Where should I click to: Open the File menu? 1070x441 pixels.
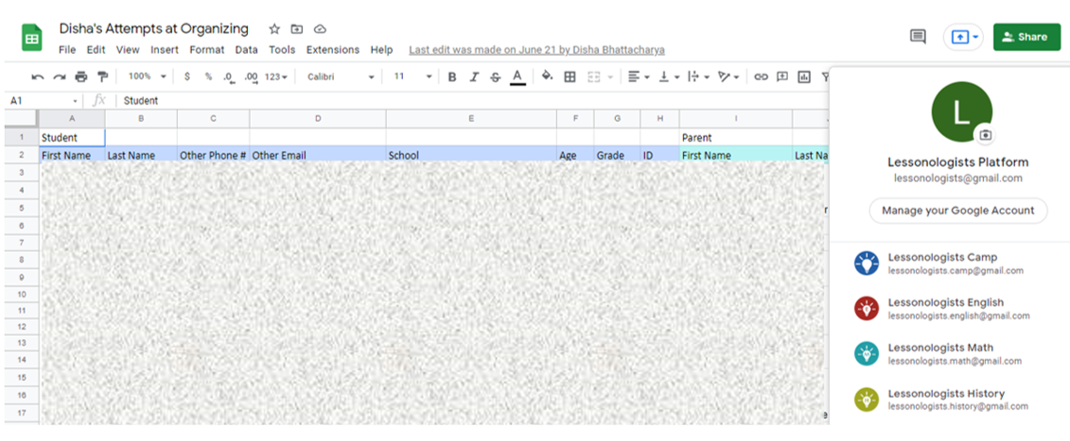click(x=67, y=50)
